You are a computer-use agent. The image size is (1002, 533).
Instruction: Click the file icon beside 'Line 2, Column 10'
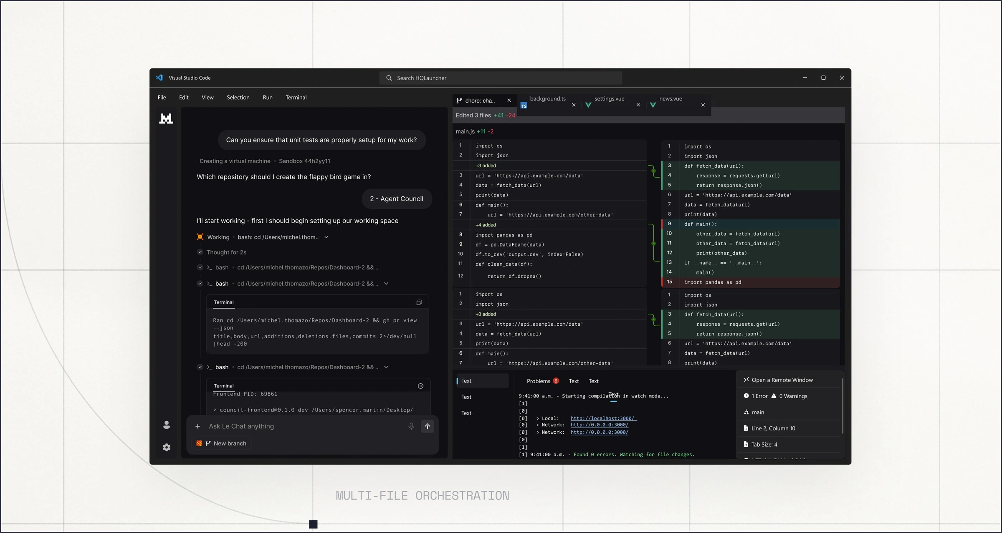(746, 428)
